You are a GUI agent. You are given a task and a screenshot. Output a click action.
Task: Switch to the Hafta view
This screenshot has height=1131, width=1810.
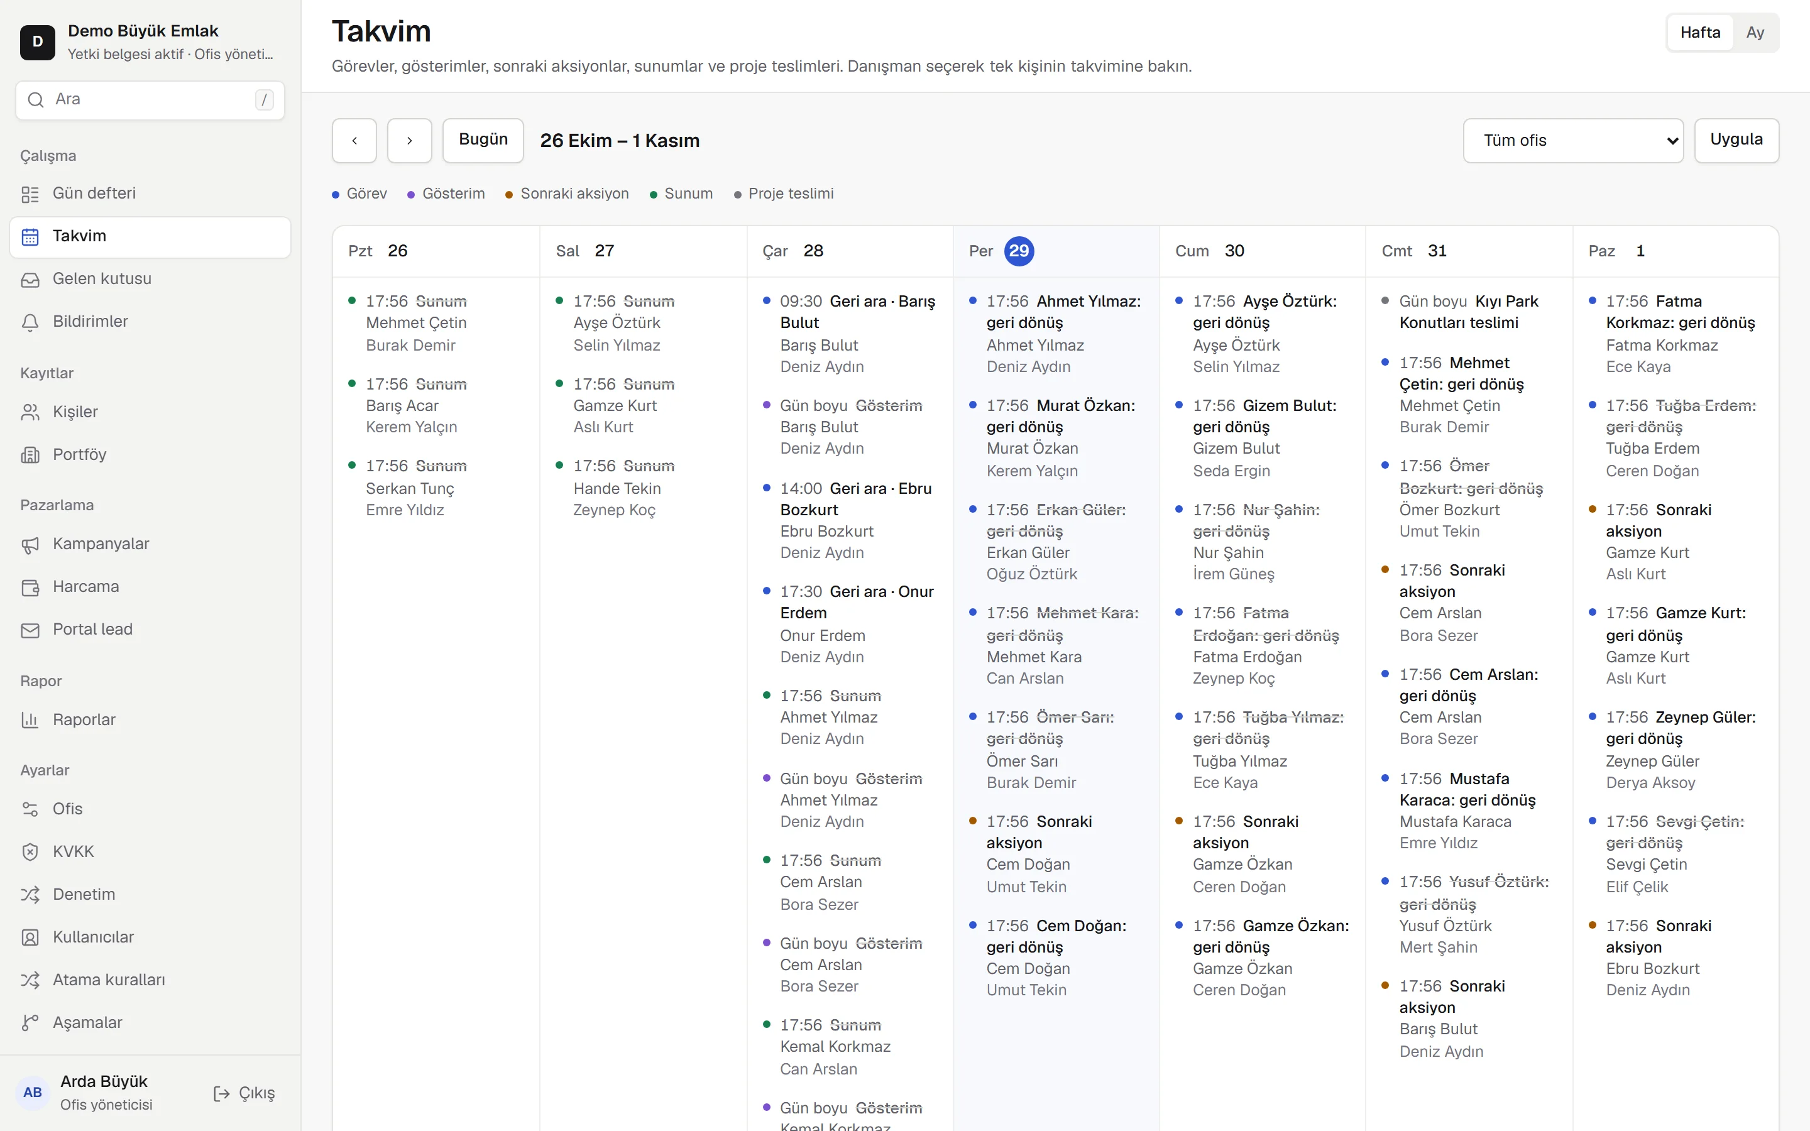[x=1699, y=32]
